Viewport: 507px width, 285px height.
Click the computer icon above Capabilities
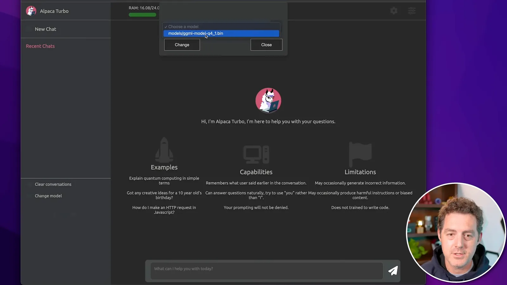pos(256,154)
